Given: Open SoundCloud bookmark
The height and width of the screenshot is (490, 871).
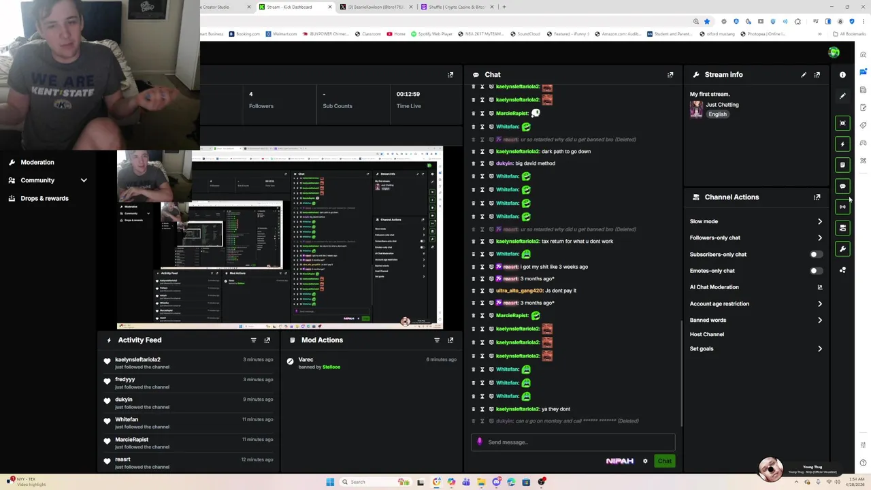Looking at the screenshot, I should coord(525,34).
